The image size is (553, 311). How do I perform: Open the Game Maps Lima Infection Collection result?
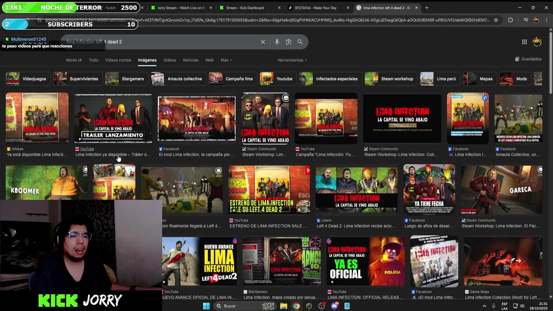(503, 262)
